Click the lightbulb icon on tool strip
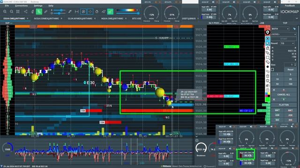Screen dimensions: 300x168 (x=268, y=33)
